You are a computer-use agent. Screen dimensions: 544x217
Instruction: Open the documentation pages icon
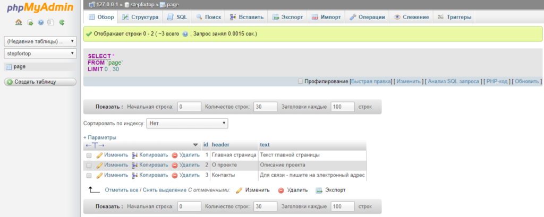point(50,22)
